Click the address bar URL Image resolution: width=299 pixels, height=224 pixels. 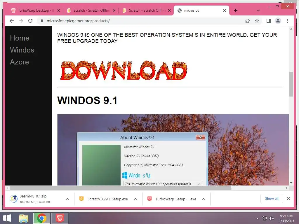[x=78, y=21]
